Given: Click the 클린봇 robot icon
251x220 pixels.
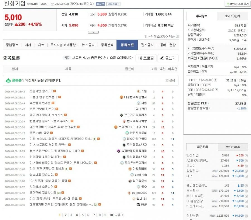Looking at the screenshot, I should click(x=8, y=80).
